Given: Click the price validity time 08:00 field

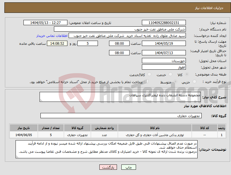Looking at the screenshot, I should click(119, 53).
